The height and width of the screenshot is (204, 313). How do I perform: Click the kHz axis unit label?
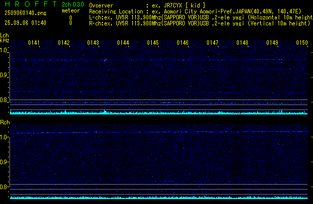(4, 40)
